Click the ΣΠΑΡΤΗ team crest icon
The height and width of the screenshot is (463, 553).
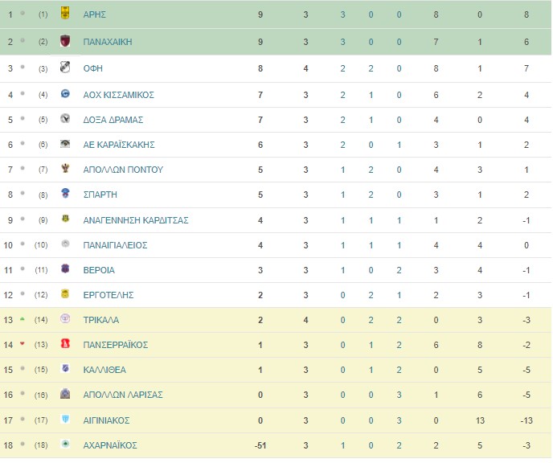[x=65, y=193]
